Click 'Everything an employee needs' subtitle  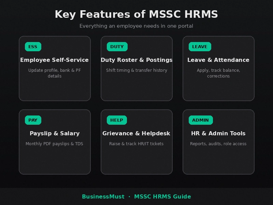pos(136,26)
